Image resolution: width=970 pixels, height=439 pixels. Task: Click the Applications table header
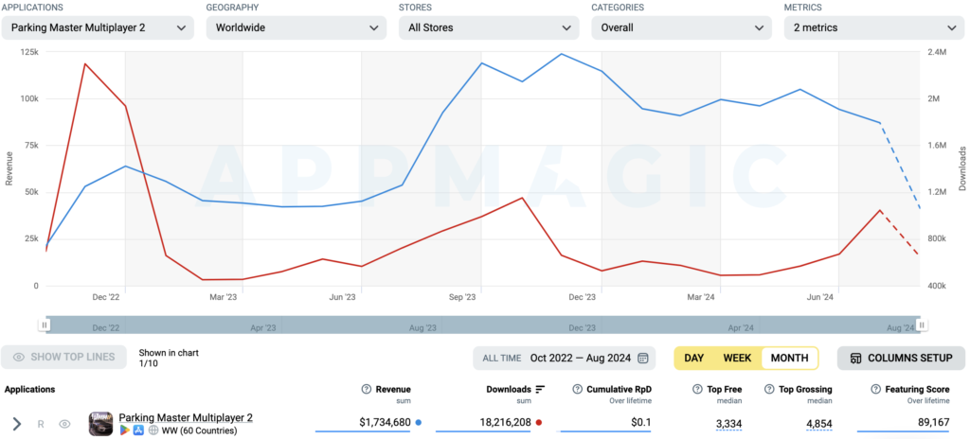pos(29,390)
